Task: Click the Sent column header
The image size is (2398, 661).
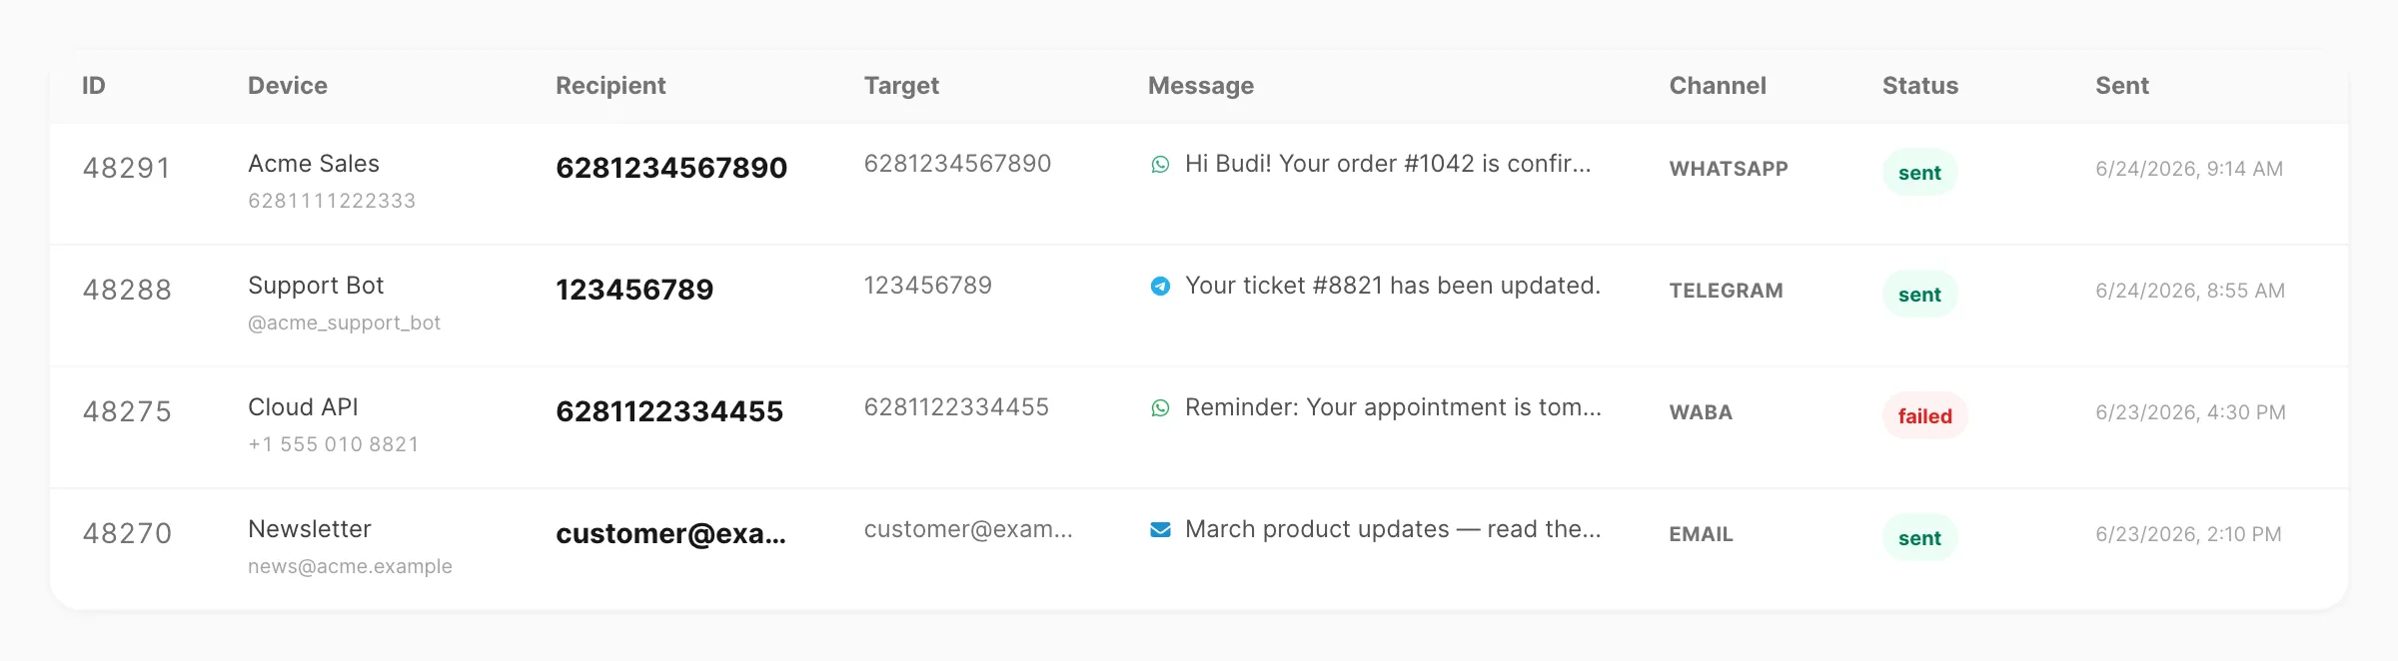Action: [2122, 86]
